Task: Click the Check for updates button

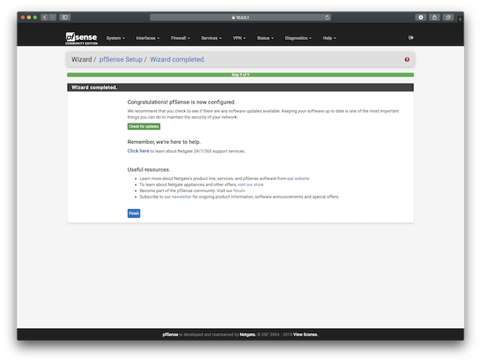Action: tap(144, 127)
